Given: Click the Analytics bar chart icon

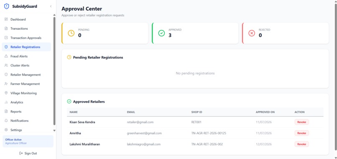Looking at the screenshot, I should click(6, 102).
